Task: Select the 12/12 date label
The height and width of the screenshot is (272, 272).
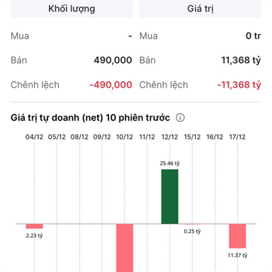Action: click(170, 136)
